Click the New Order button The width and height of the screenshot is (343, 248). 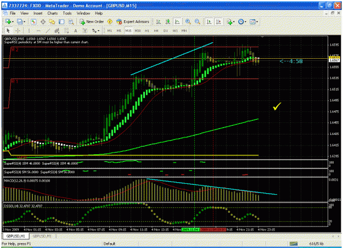tap(92, 21)
